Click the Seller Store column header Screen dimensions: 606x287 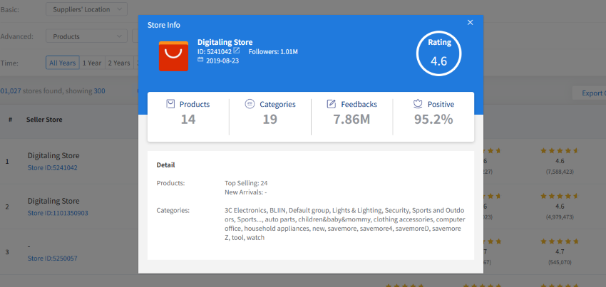click(44, 120)
